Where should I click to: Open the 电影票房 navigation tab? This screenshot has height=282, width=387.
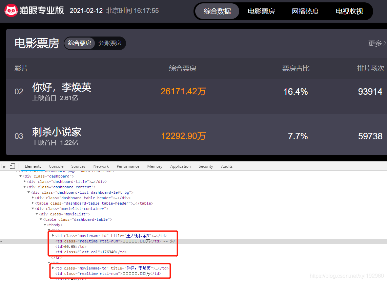[261, 11]
